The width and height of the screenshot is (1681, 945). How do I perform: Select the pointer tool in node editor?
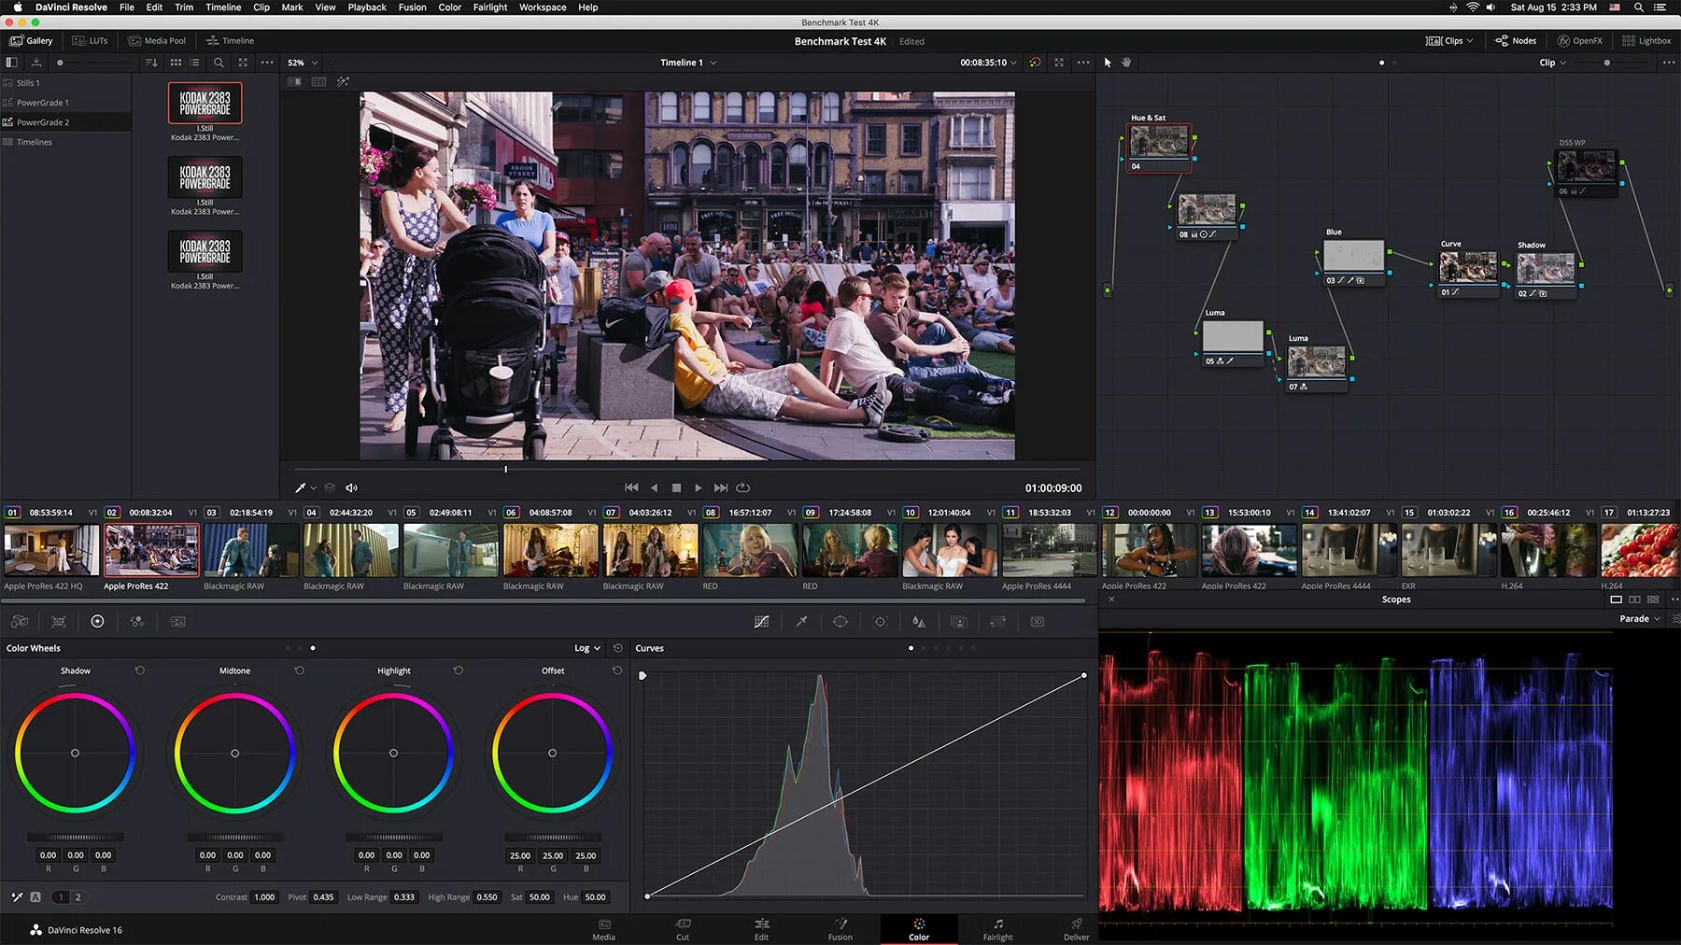1108,63
